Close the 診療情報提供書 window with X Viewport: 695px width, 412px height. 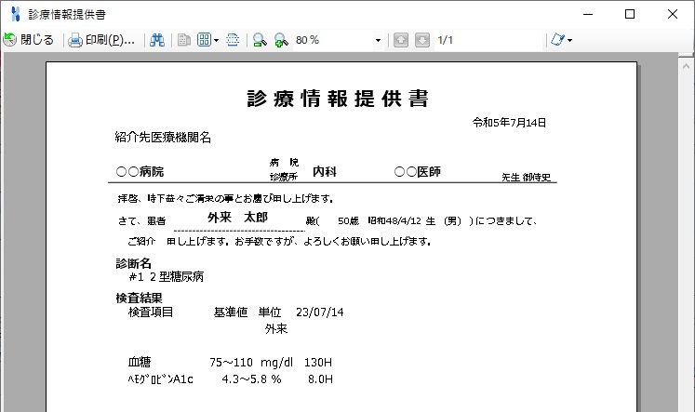(673, 14)
